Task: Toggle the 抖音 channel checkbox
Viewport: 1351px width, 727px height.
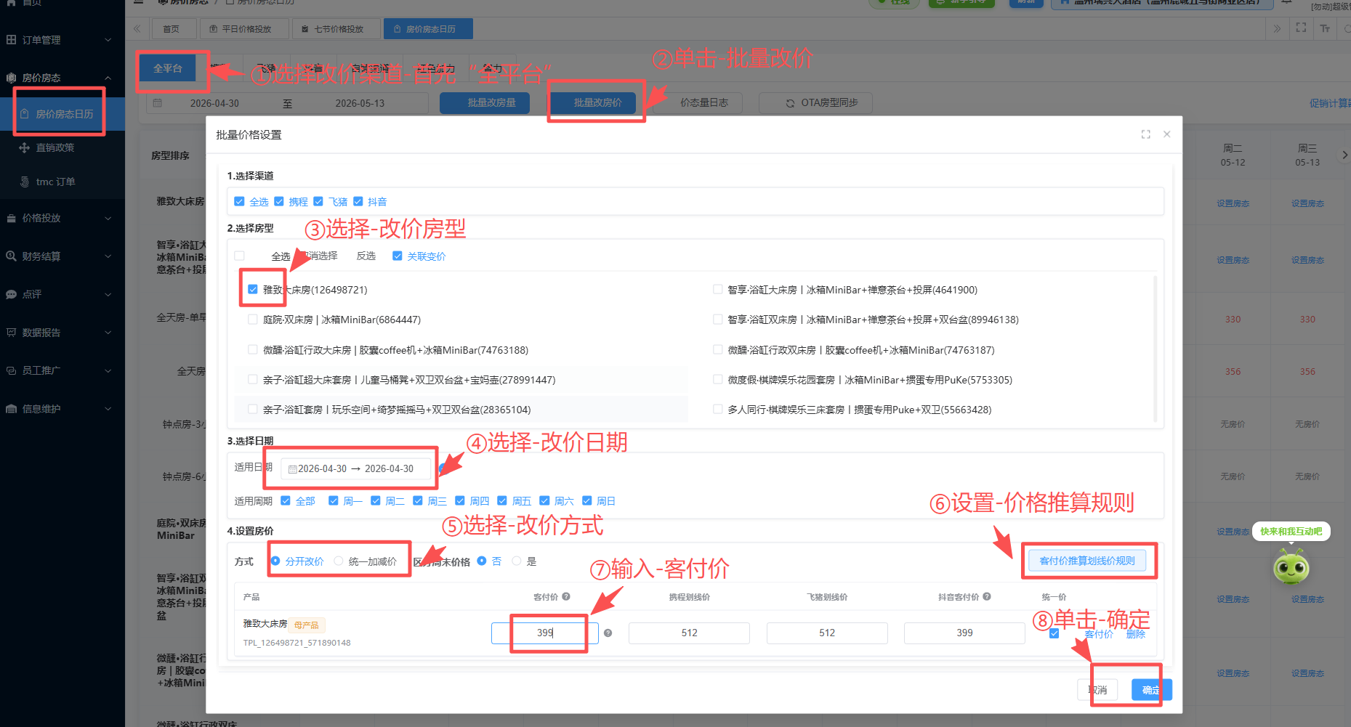Action: (358, 201)
